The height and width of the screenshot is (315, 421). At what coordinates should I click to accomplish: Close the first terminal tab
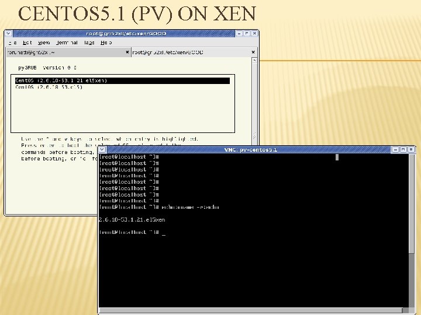pos(127,52)
